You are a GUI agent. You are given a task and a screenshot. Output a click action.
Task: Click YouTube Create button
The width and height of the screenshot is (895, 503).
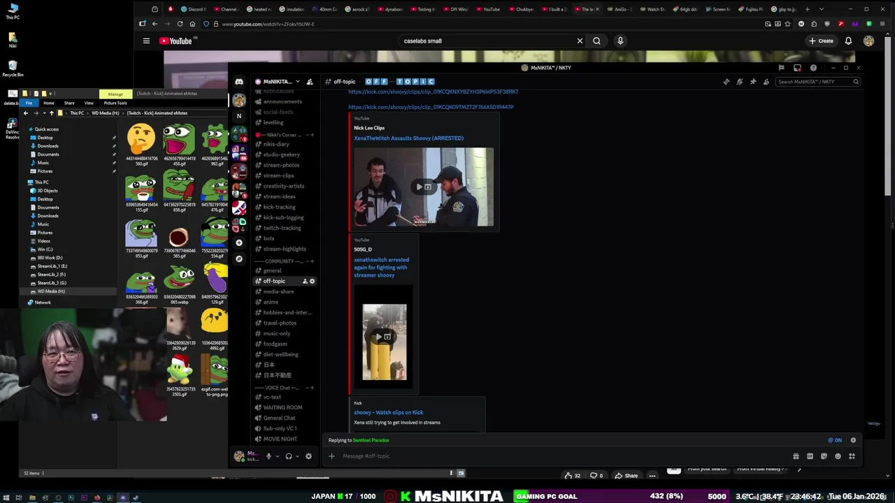coord(822,41)
